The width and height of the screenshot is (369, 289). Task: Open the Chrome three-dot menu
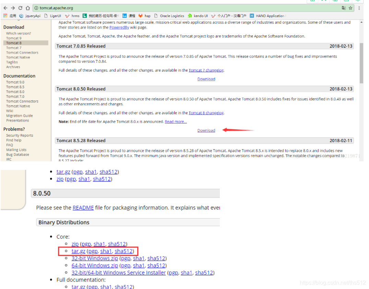point(359,8)
